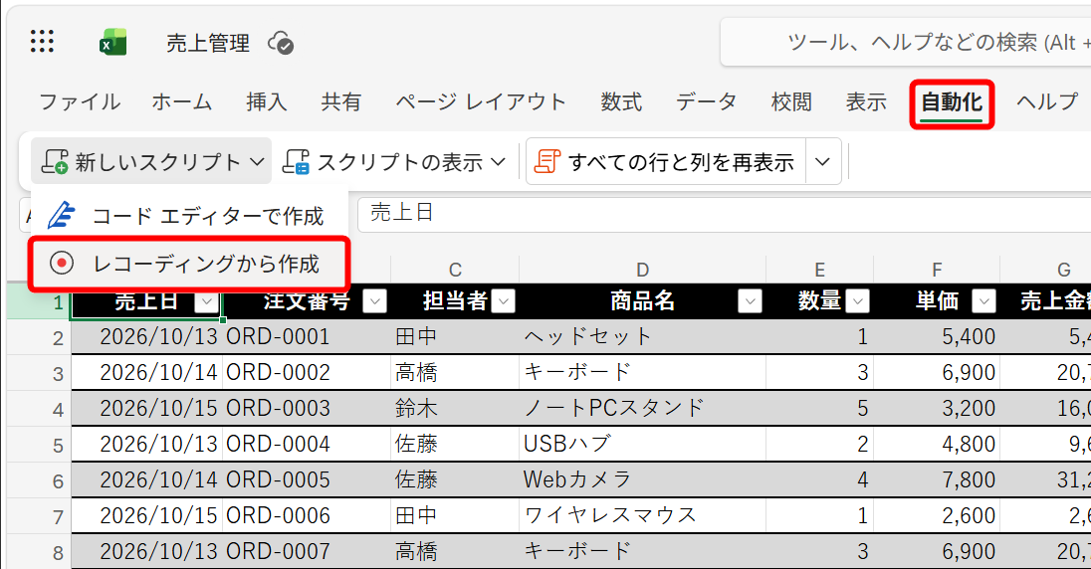The height and width of the screenshot is (569, 1091).
Task: Select column E header
Action: (819, 270)
